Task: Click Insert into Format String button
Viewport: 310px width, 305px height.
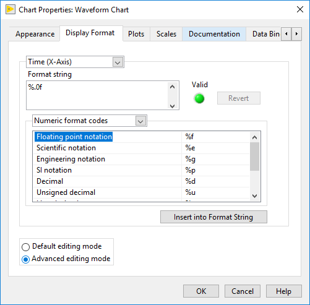Action: coord(213,217)
